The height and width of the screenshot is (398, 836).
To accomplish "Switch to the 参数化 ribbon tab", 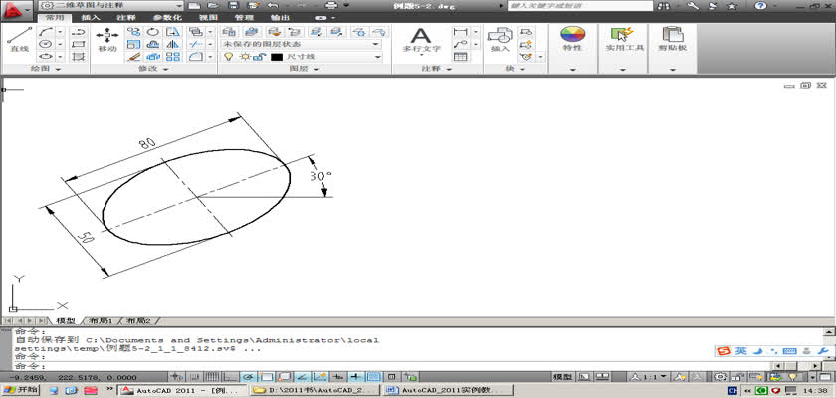I will pyautogui.click(x=167, y=17).
